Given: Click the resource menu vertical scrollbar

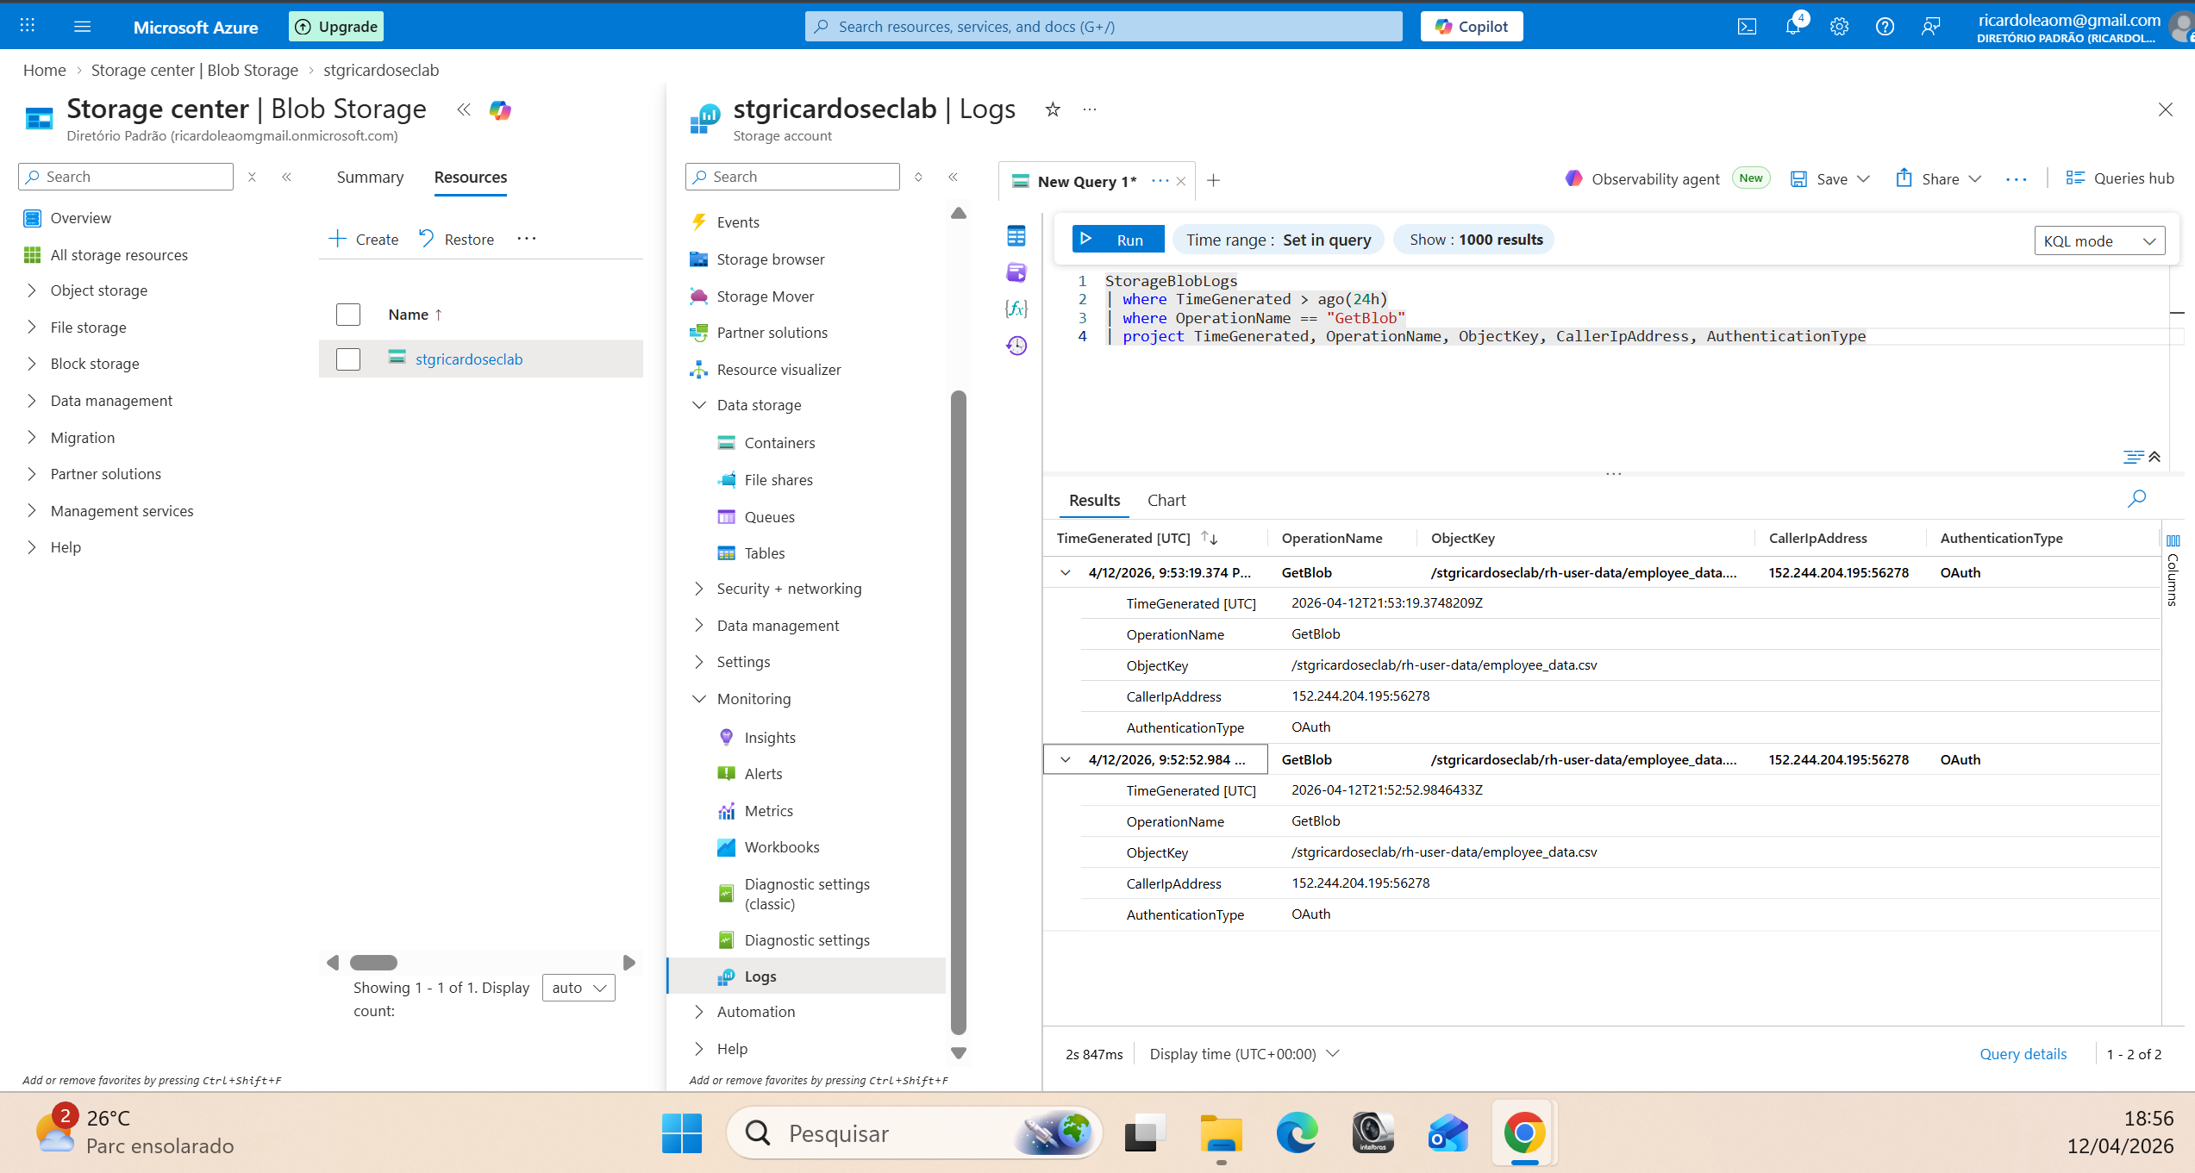Looking at the screenshot, I should tap(959, 712).
